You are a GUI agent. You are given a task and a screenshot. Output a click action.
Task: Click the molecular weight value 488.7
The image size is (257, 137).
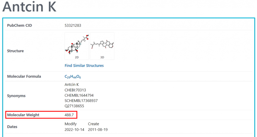pyautogui.click(x=69, y=115)
